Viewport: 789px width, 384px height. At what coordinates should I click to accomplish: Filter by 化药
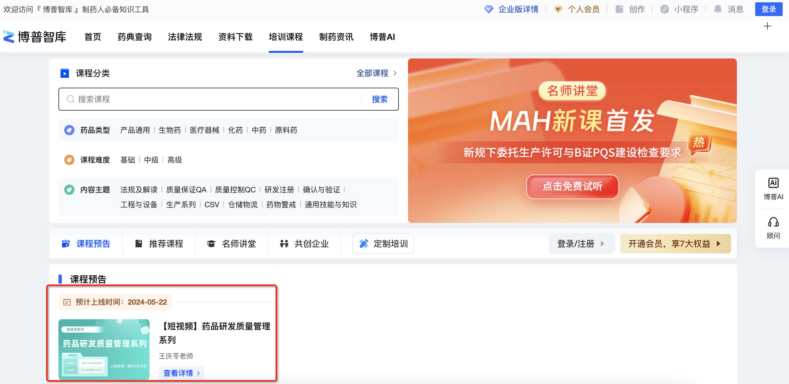click(x=235, y=130)
